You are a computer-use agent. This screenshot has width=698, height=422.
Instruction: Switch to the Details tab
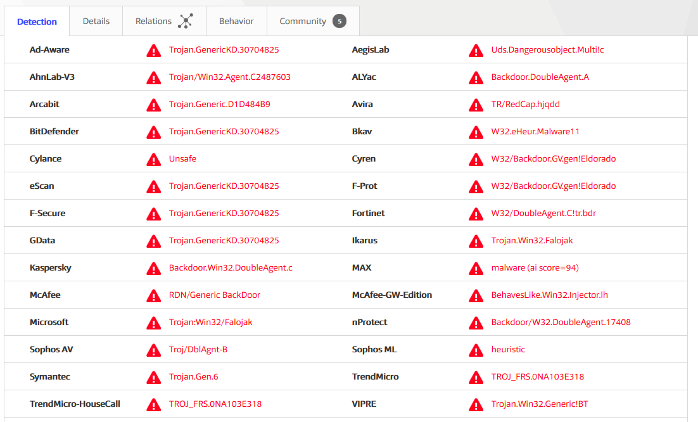(96, 21)
